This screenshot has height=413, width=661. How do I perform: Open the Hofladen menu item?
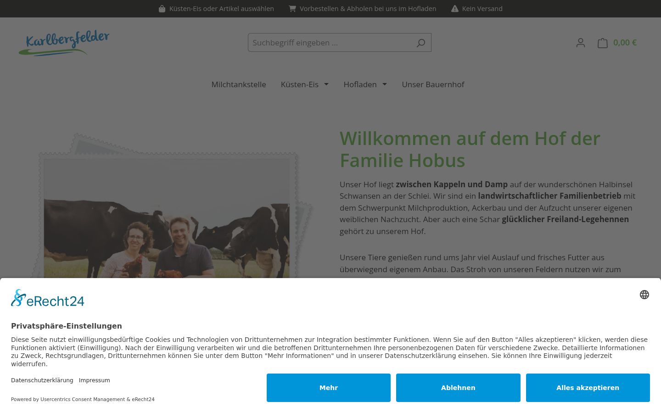(360, 84)
